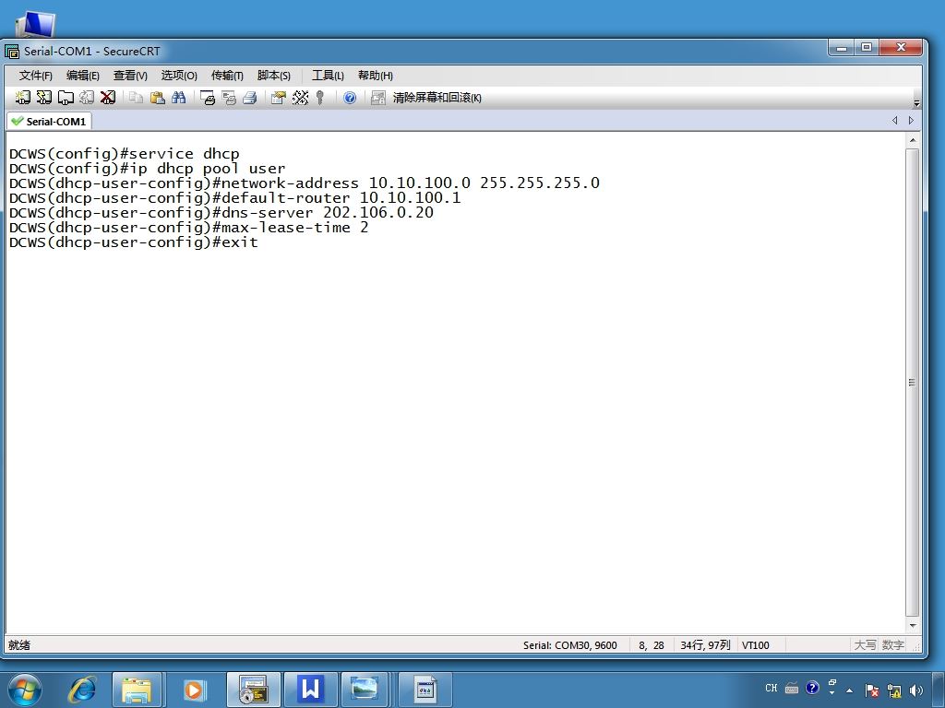Open the 编辑(E) menu

82,76
